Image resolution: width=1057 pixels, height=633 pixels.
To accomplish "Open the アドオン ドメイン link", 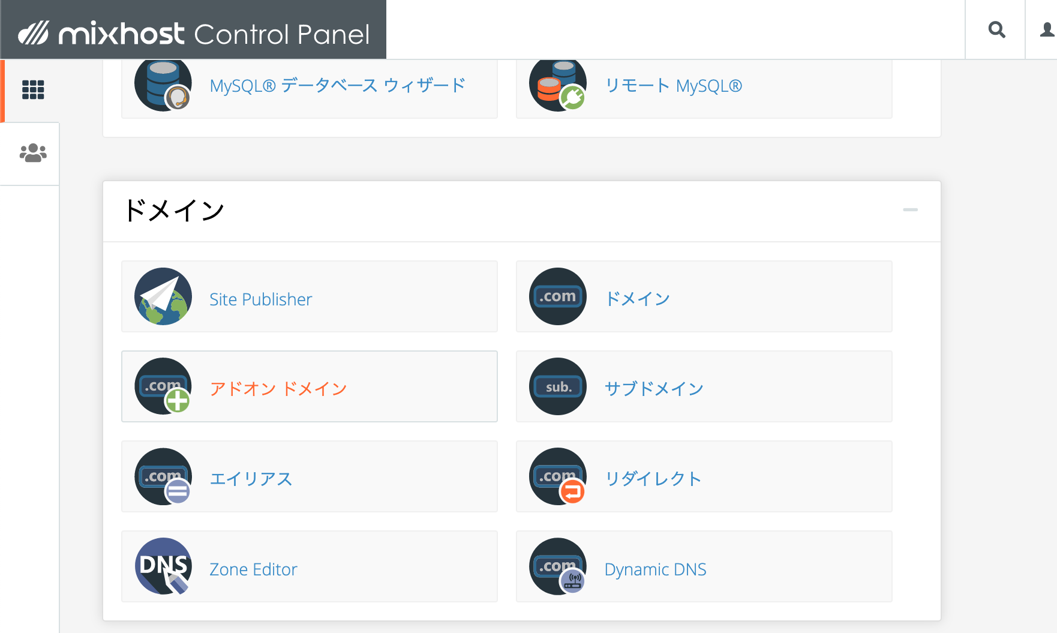I will coord(278,389).
